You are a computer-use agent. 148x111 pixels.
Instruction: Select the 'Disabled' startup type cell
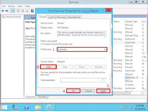tap(129, 85)
